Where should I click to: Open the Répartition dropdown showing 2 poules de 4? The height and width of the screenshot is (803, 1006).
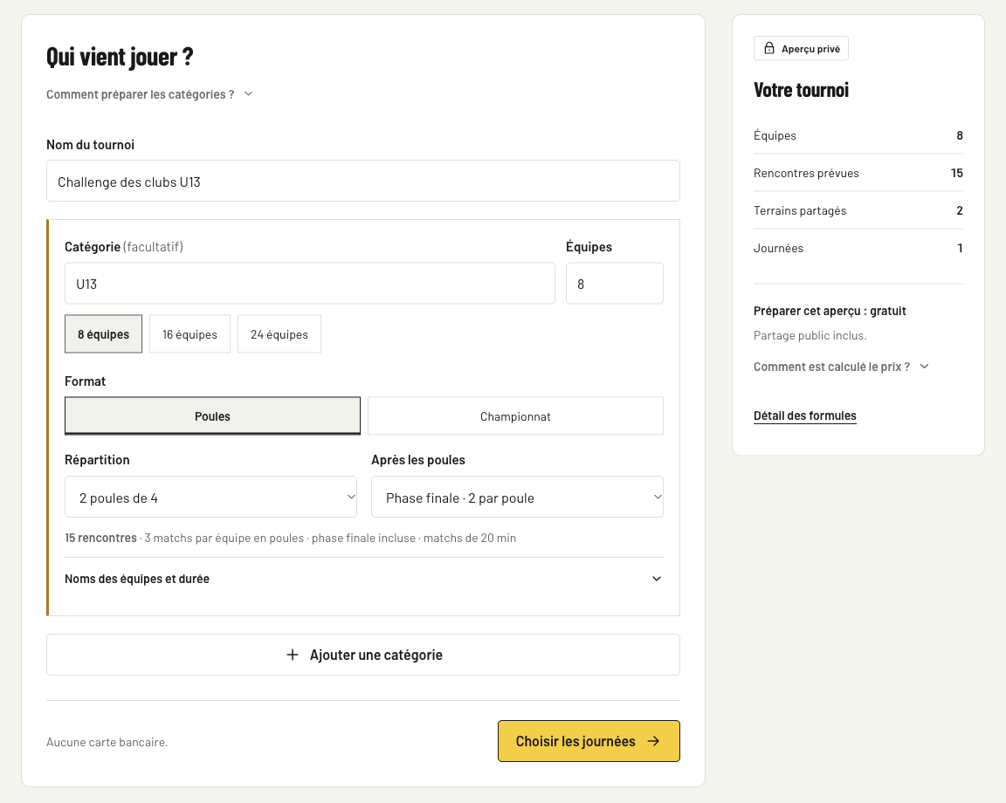click(x=210, y=497)
